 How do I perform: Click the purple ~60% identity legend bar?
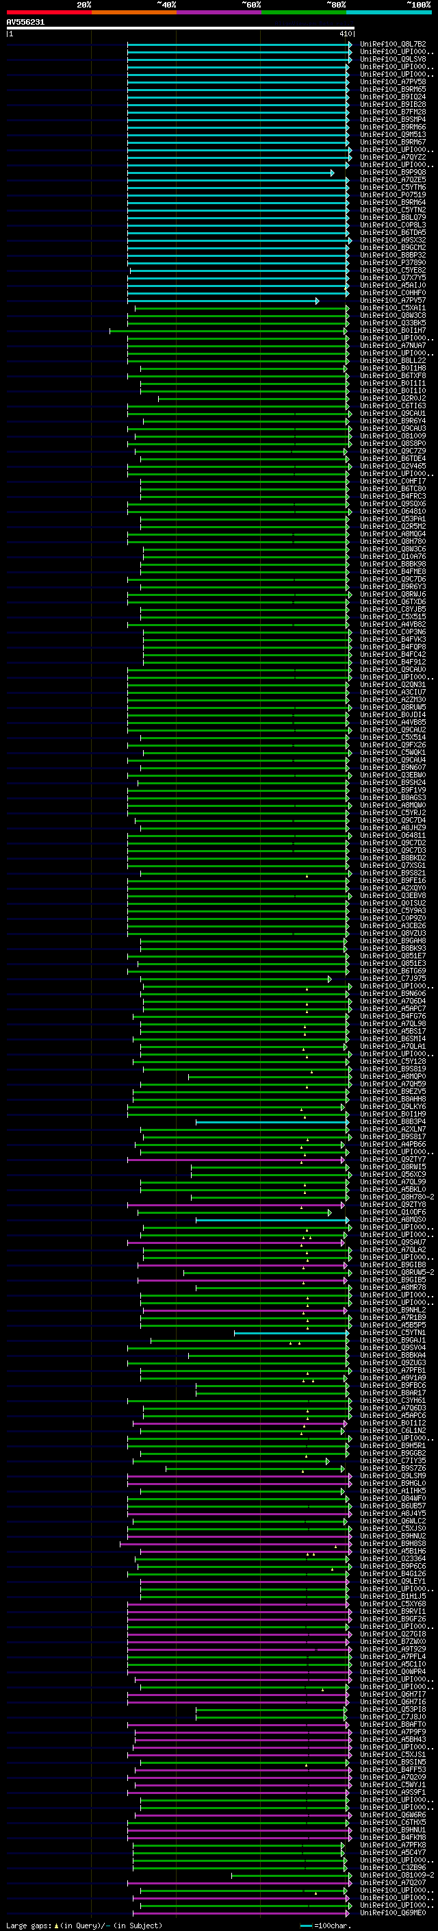click(218, 12)
